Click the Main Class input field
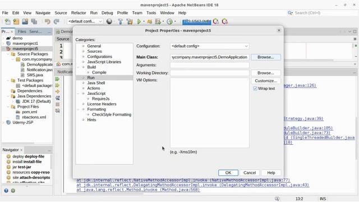Screen dimensions: 359x202 click(x=209, y=57)
